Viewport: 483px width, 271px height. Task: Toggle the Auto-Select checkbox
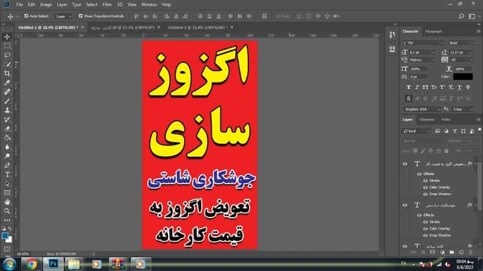click(x=26, y=16)
